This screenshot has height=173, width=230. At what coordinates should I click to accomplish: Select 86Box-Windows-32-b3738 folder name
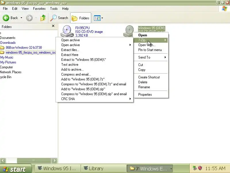[x=24, y=48]
